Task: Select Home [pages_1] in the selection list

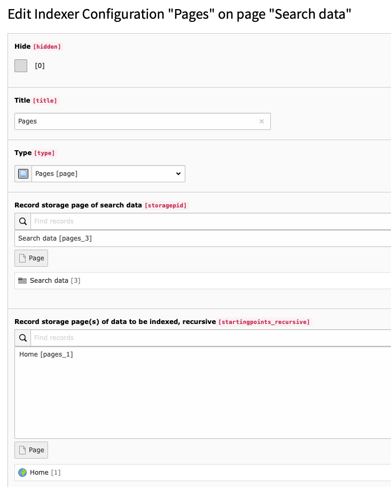Action: pos(45,354)
